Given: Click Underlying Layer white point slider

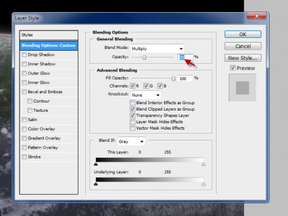Looking at the screenshot, I should click(x=203, y=184).
